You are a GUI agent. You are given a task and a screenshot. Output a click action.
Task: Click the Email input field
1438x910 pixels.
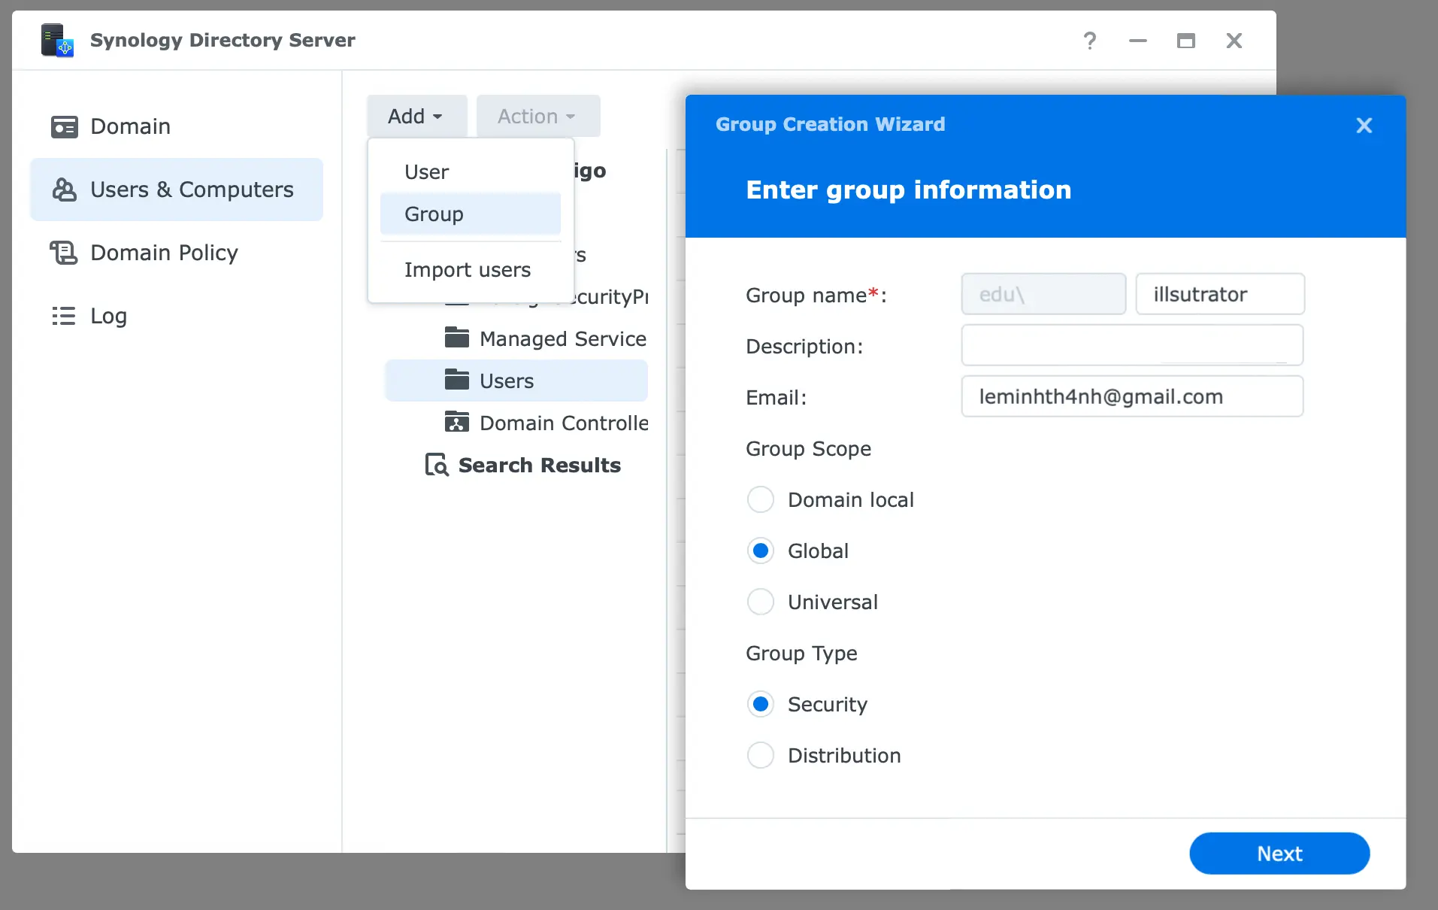point(1132,396)
